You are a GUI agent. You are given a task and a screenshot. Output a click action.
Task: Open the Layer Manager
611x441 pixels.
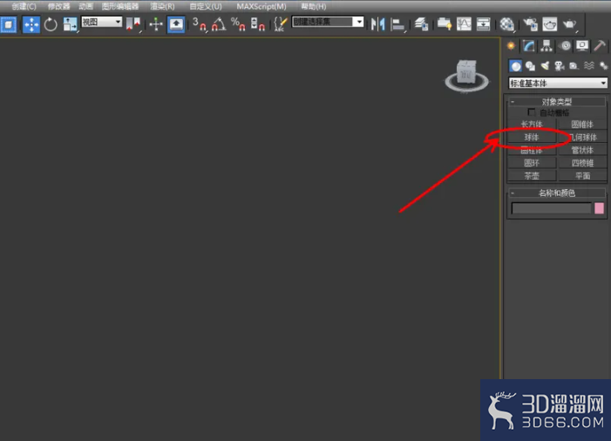(421, 24)
